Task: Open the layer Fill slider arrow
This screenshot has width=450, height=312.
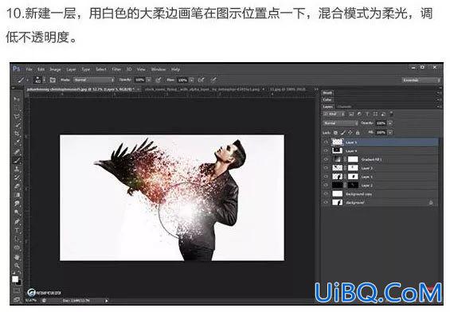Action: [390, 132]
